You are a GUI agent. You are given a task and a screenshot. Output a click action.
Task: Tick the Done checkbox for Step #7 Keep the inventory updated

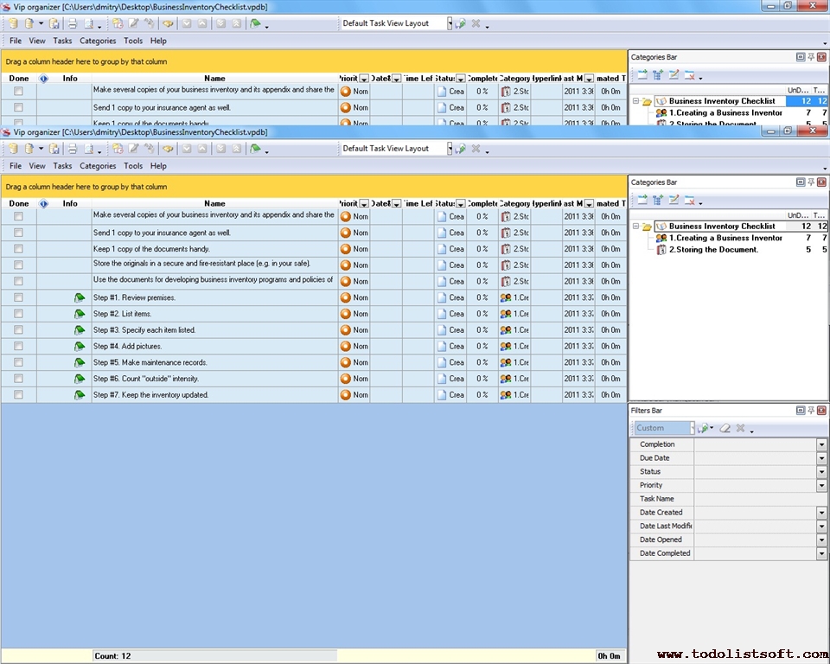tap(18, 395)
